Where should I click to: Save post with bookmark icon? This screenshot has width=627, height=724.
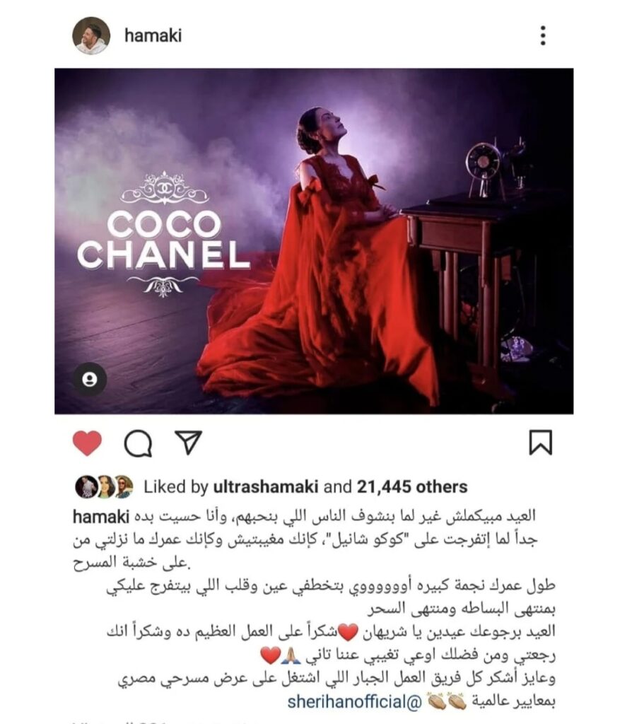coord(540,443)
